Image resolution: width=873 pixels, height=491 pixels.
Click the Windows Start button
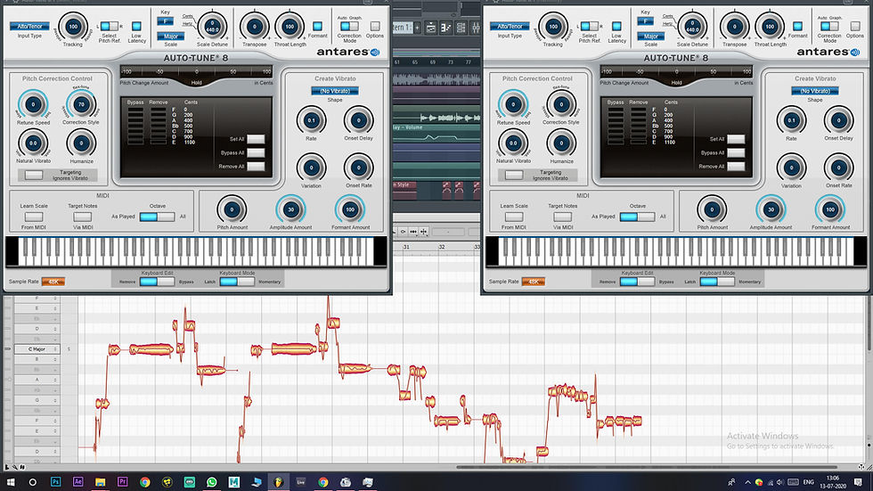(x=10, y=482)
